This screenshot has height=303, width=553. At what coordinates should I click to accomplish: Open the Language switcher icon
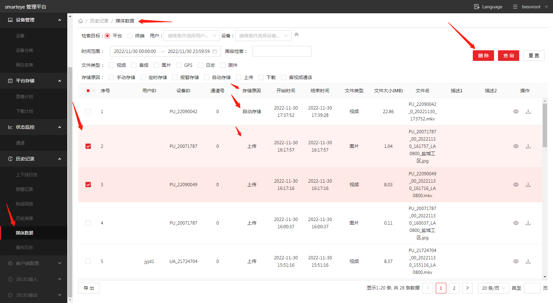[476, 7]
